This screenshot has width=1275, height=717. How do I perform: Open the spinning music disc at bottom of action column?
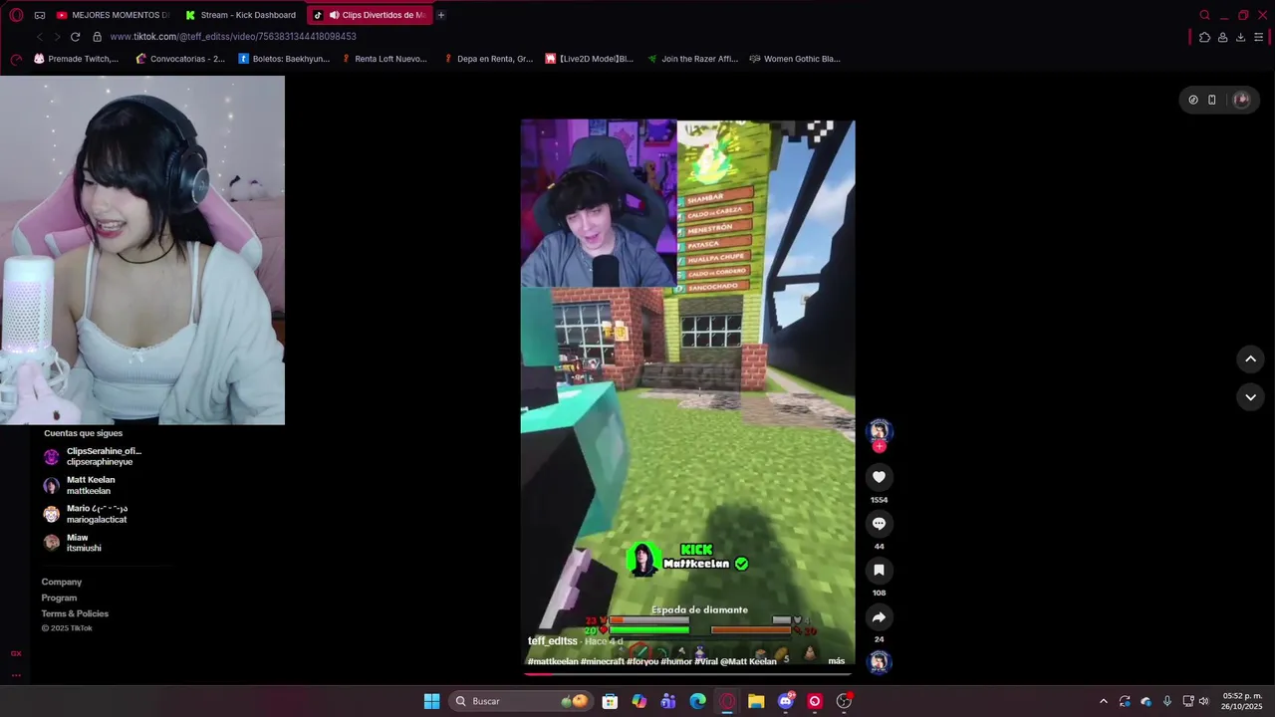point(879,662)
